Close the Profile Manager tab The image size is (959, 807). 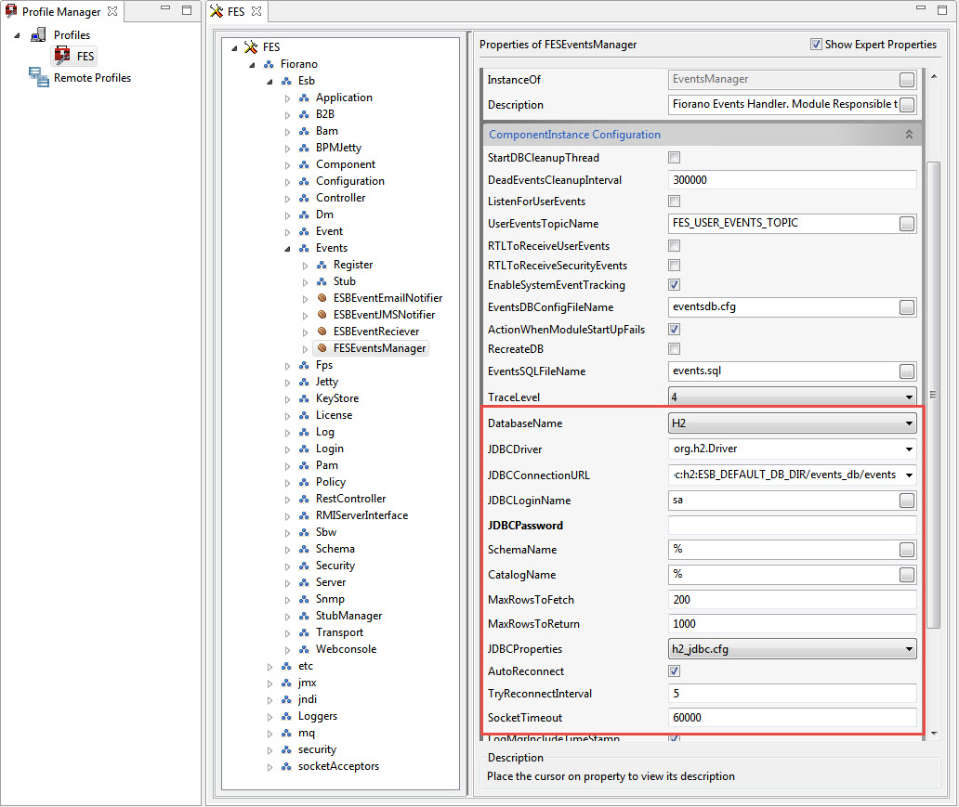click(x=112, y=11)
